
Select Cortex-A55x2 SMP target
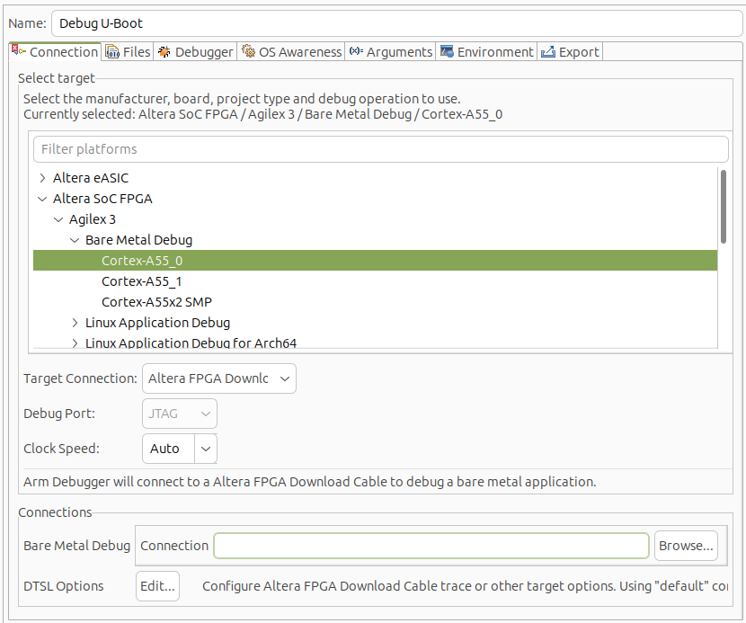(156, 302)
